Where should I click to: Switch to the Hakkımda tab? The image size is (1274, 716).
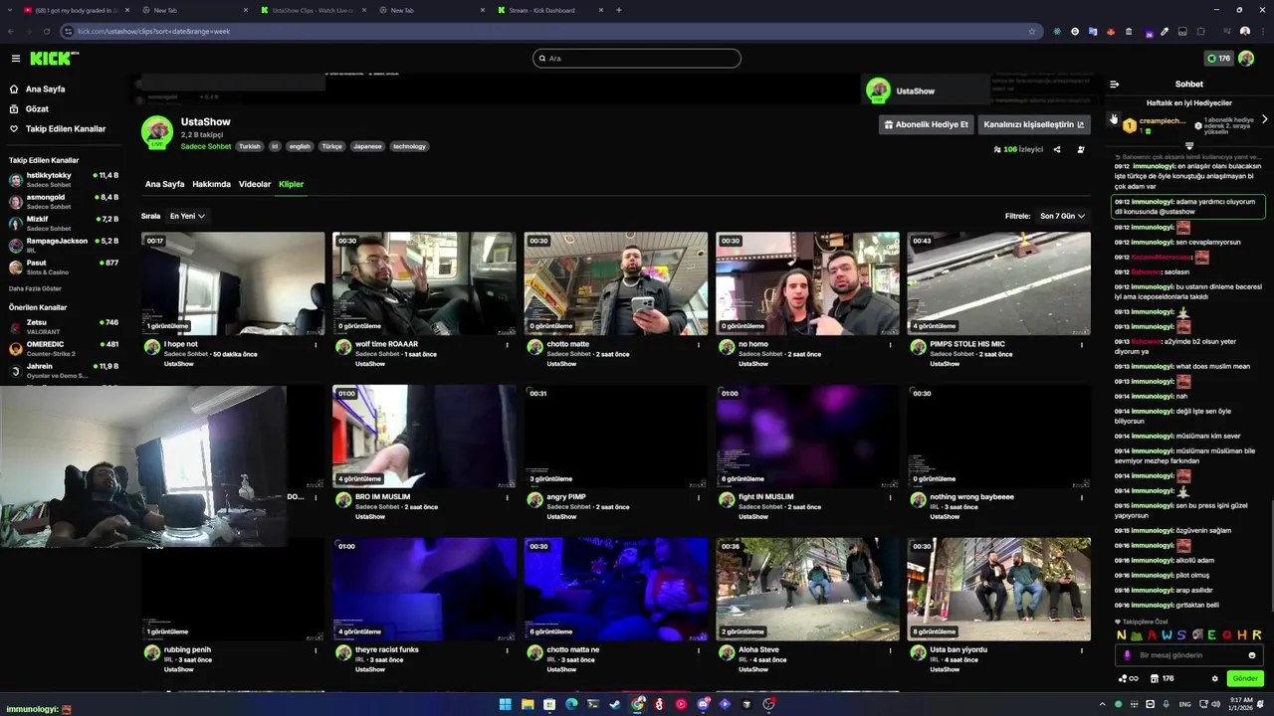211,184
